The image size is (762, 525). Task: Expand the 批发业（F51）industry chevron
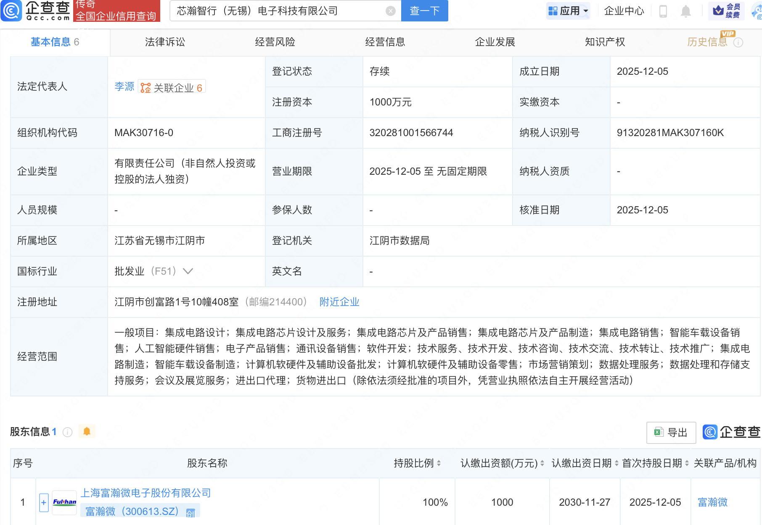[188, 271]
